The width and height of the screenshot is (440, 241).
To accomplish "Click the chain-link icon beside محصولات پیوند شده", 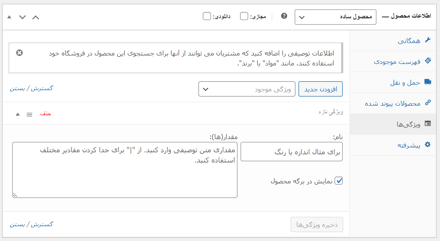I will click(x=428, y=102).
